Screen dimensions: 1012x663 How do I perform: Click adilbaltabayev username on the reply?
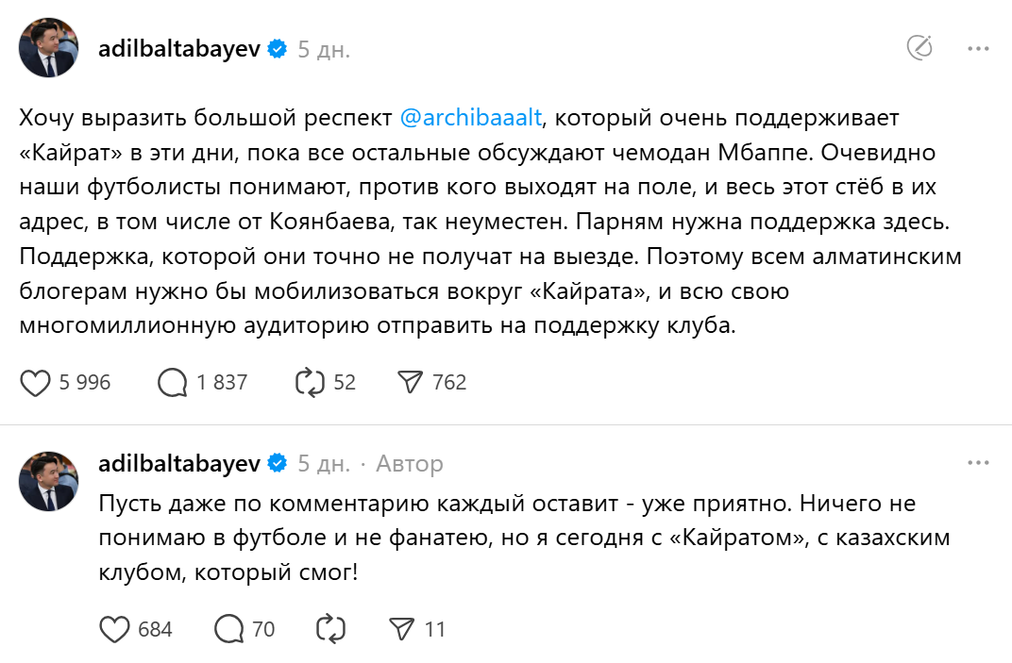[x=179, y=464]
